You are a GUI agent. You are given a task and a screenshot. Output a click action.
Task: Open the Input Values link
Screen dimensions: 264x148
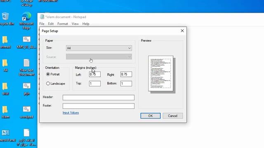coord(71,113)
